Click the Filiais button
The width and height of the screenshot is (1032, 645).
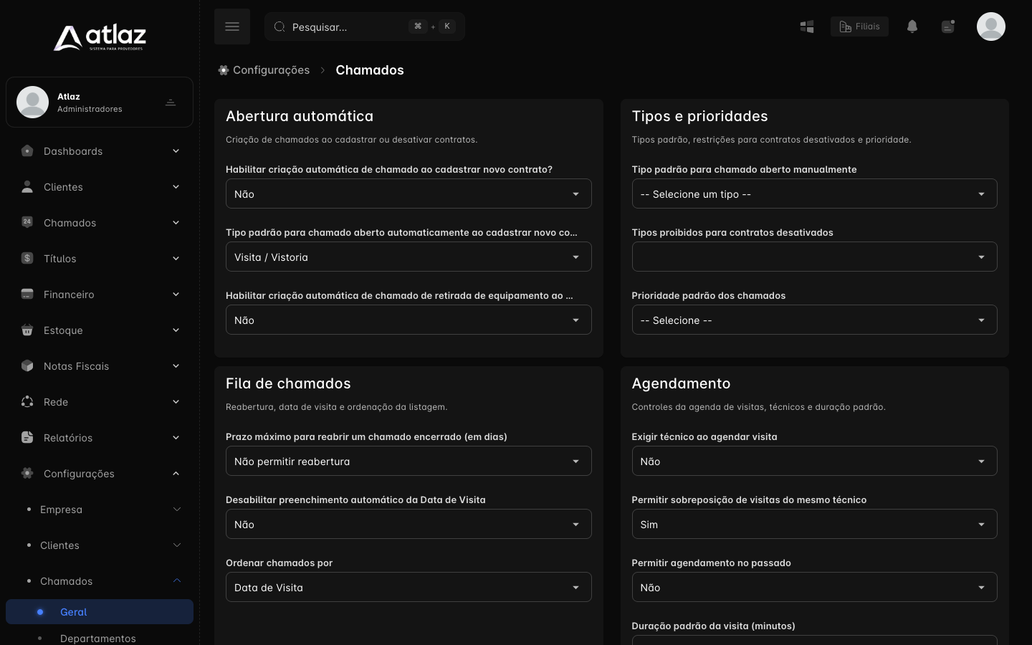pos(859,27)
